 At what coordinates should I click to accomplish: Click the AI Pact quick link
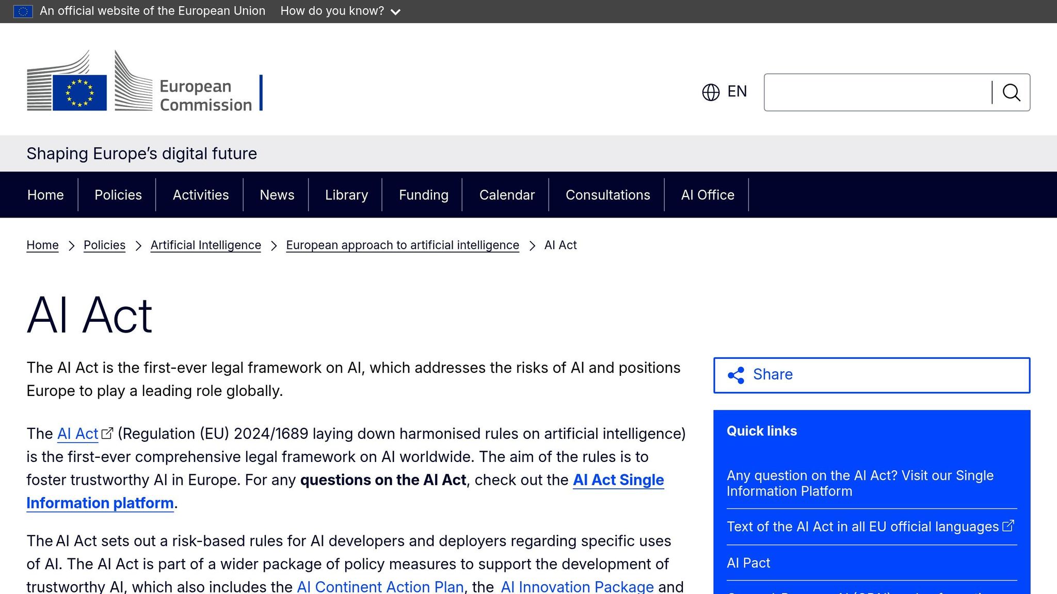(748, 563)
